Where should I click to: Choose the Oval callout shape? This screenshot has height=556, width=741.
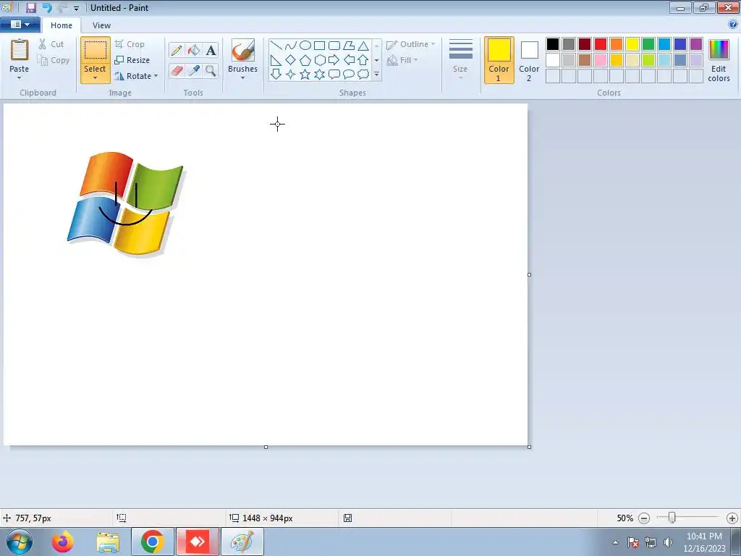click(349, 75)
